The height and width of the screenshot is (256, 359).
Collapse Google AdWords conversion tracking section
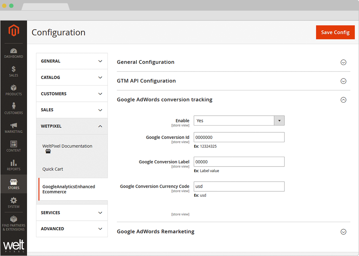(343, 100)
